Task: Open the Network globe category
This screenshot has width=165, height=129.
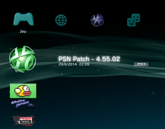Action: [61, 20]
